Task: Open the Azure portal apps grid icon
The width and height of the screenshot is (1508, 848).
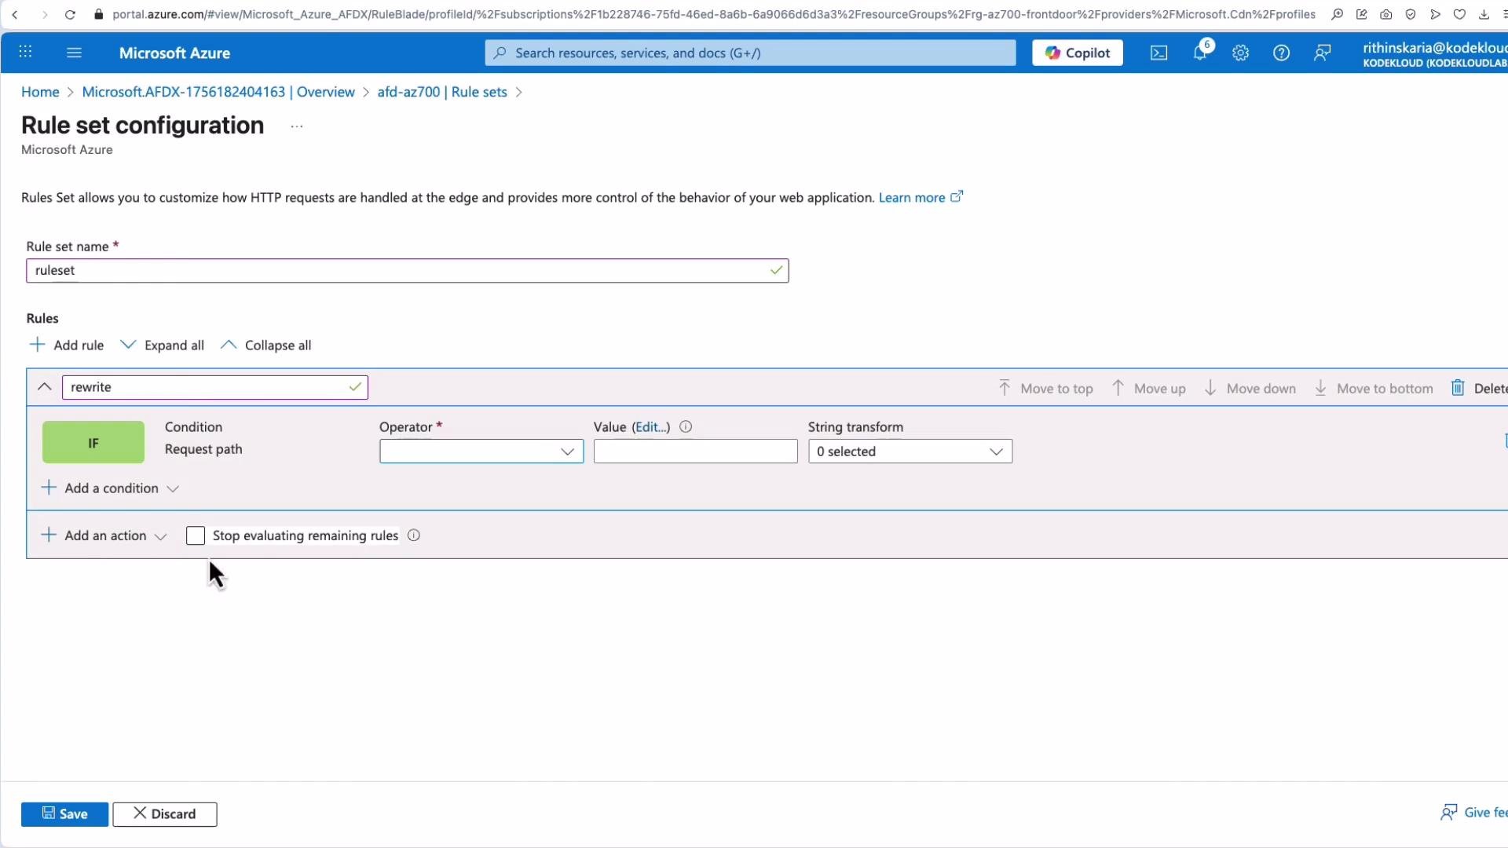Action: (x=25, y=52)
